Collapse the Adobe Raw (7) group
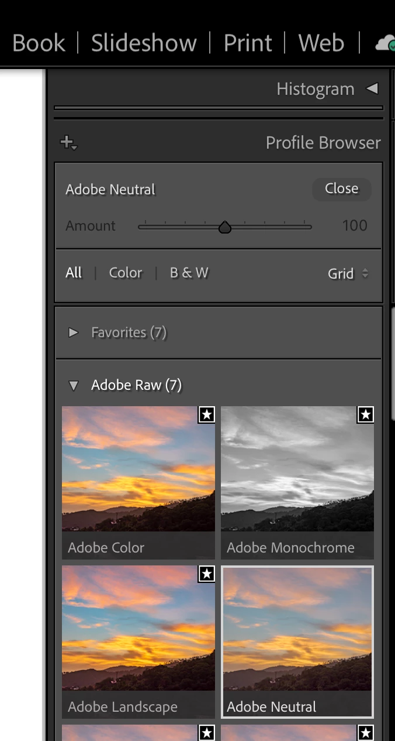Viewport: 395px width, 741px height. coord(73,385)
